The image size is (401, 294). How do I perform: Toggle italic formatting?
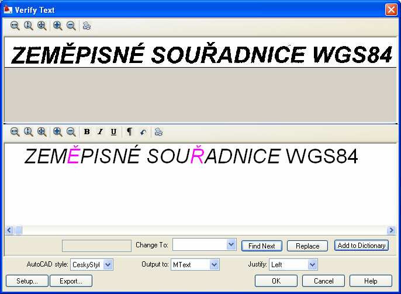coord(100,132)
